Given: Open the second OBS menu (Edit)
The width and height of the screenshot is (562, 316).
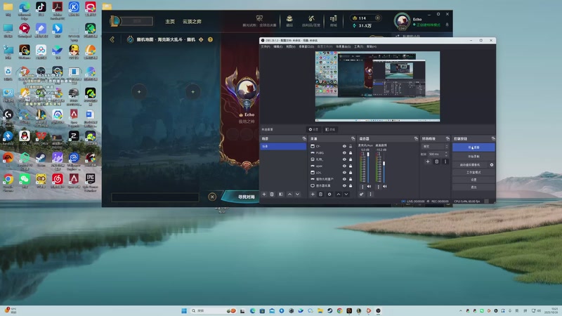Looking at the screenshot, I should pyautogui.click(x=278, y=46).
